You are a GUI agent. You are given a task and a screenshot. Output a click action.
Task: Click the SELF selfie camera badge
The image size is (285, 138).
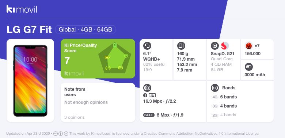coord(149,115)
